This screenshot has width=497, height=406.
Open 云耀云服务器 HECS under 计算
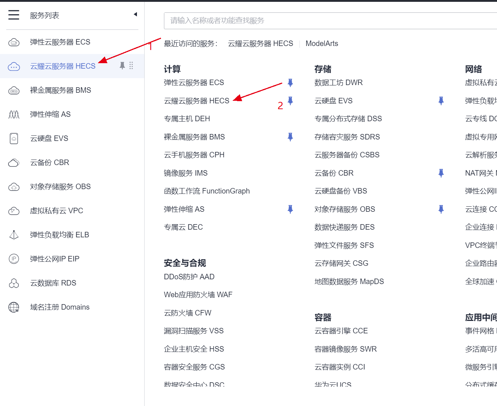click(x=196, y=101)
